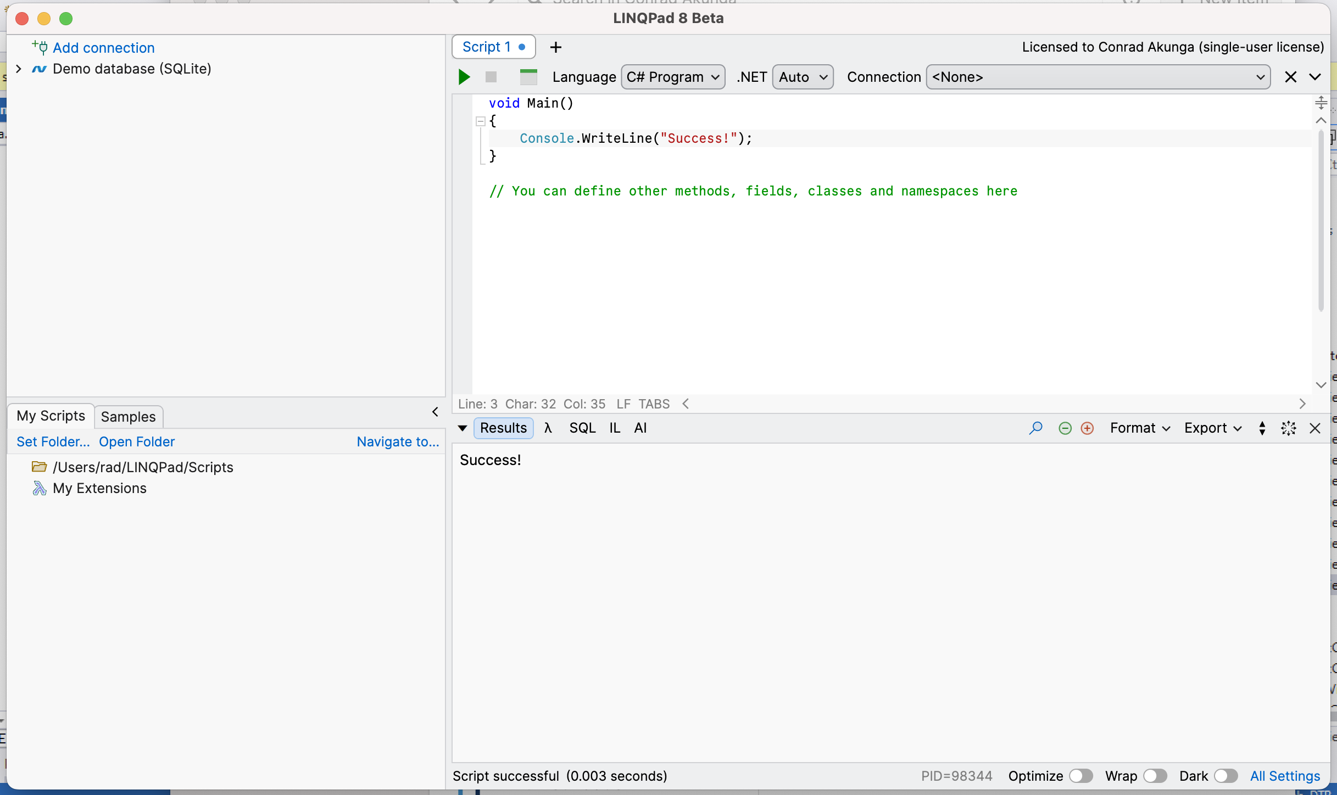Viewport: 1337px width, 795px height.
Task: Expand the Demo database (SQLite) tree item
Action: pos(18,69)
